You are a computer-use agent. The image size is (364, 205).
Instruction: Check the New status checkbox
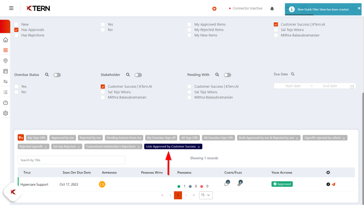[x=16, y=24]
